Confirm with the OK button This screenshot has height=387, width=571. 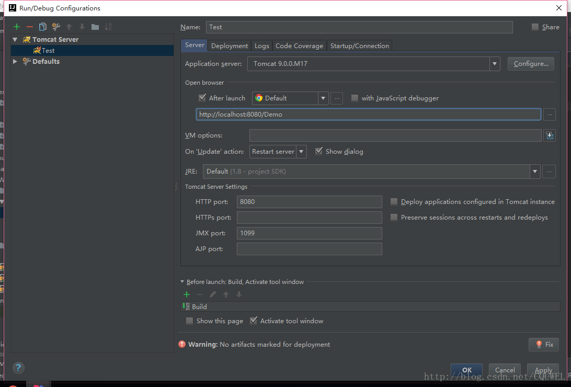click(x=466, y=370)
